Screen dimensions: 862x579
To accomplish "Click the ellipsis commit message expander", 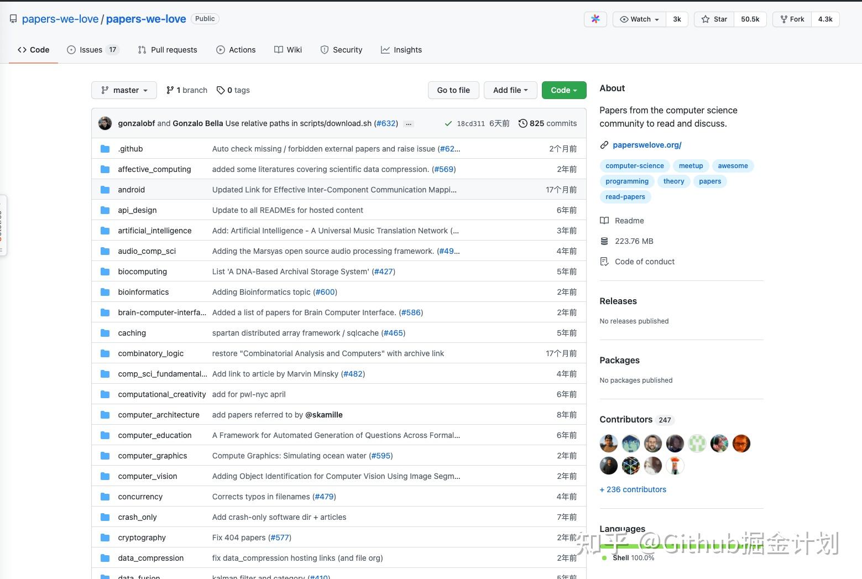I will pos(409,124).
